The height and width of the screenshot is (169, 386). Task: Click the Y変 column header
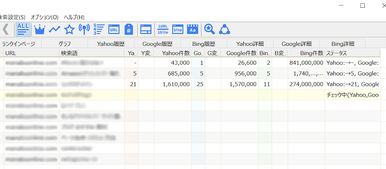pyautogui.click(x=146, y=53)
